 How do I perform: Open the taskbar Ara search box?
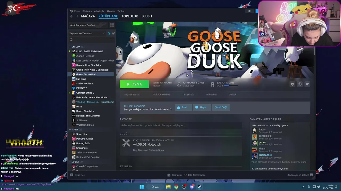[x=155, y=187]
